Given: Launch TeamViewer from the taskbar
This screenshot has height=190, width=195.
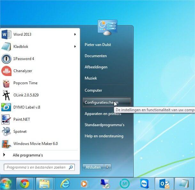Looking at the screenshot, I should point(144,184).
